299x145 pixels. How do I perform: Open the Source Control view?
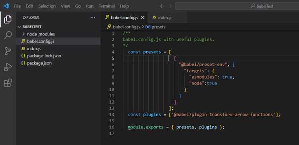click(x=8, y=51)
